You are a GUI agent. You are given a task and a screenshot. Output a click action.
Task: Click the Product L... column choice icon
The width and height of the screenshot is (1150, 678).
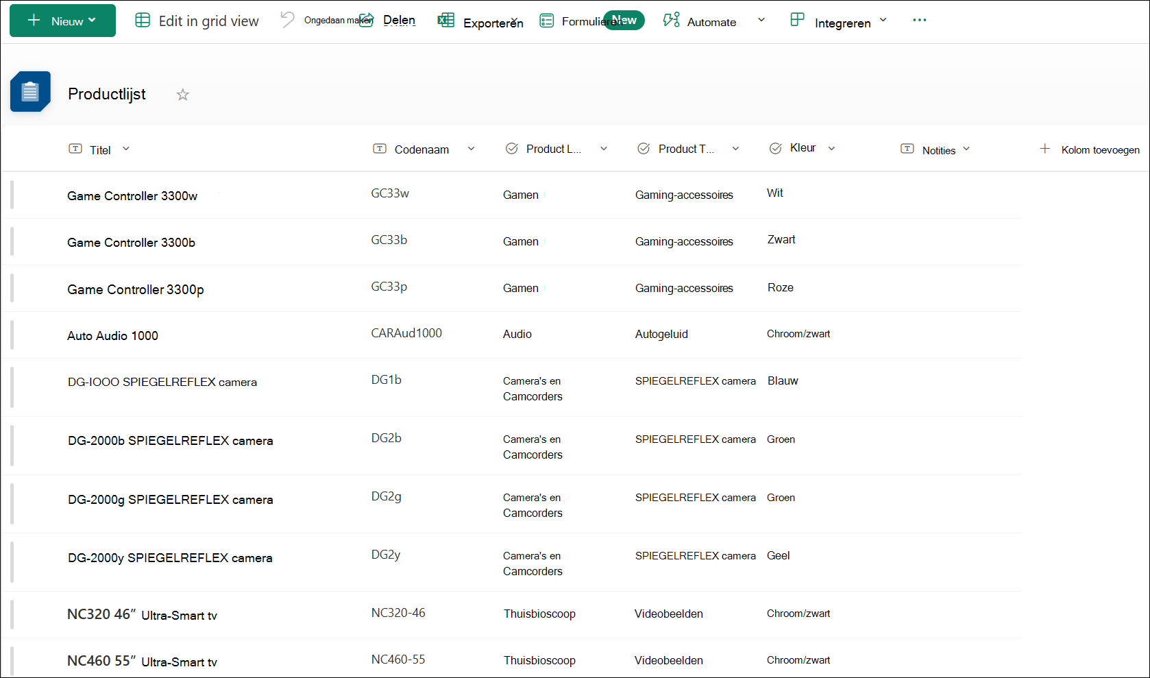click(x=512, y=149)
